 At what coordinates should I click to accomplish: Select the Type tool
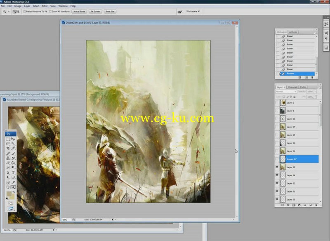point(13,172)
